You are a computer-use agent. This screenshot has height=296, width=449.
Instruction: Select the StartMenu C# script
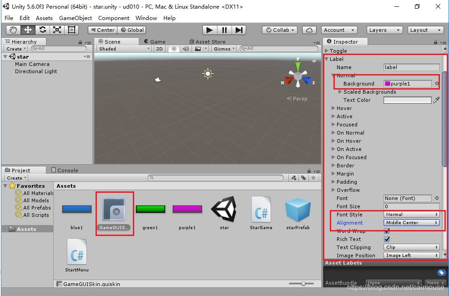pyautogui.click(x=77, y=255)
